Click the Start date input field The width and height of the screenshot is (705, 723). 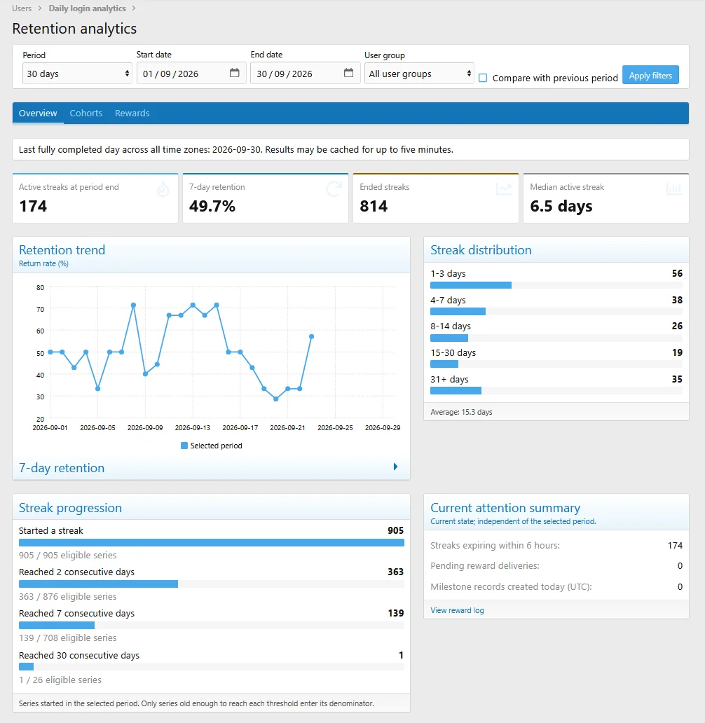coord(192,74)
